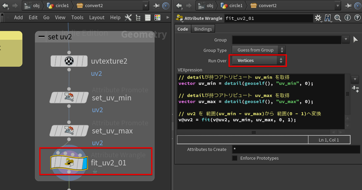
Task: Go back in network editor path
Action: tap(5, 5)
